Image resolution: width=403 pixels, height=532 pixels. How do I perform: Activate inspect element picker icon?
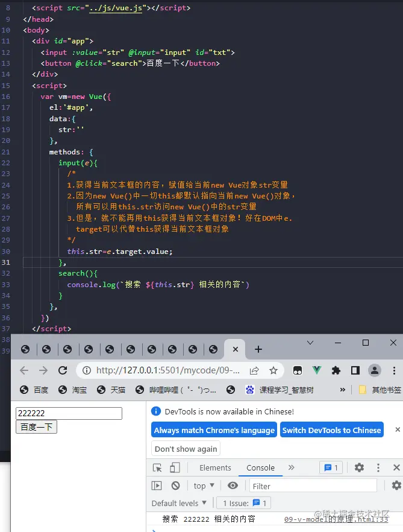click(x=157, y=467)
